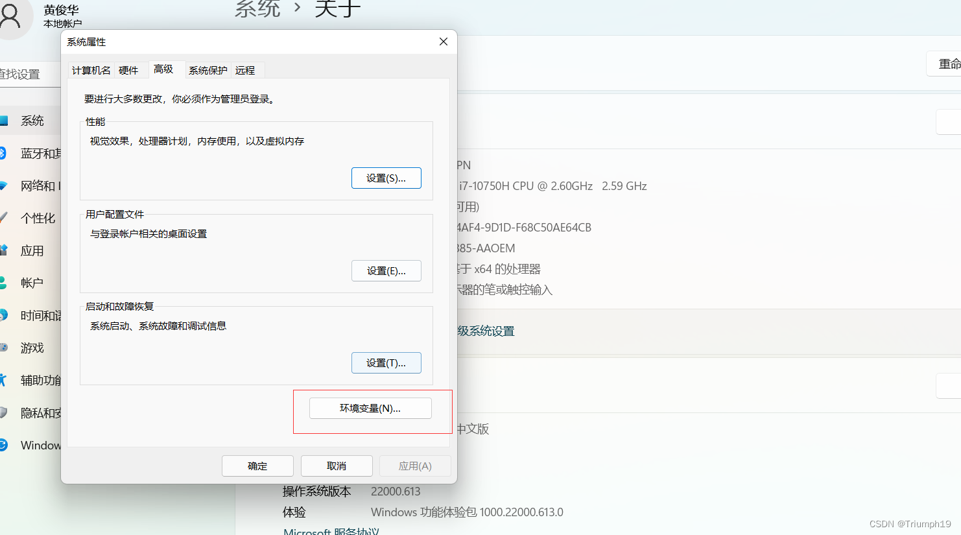This screenshot has width=961, height=535.
Task: Close the 系统属性 dialog
Action: coord(444,42)
